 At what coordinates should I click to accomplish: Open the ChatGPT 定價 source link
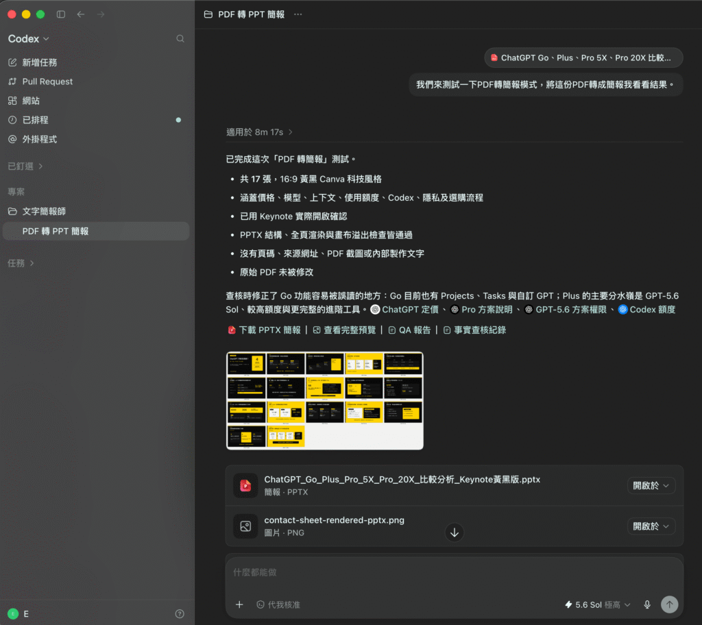pyautogui.click(x=404, y=309)
